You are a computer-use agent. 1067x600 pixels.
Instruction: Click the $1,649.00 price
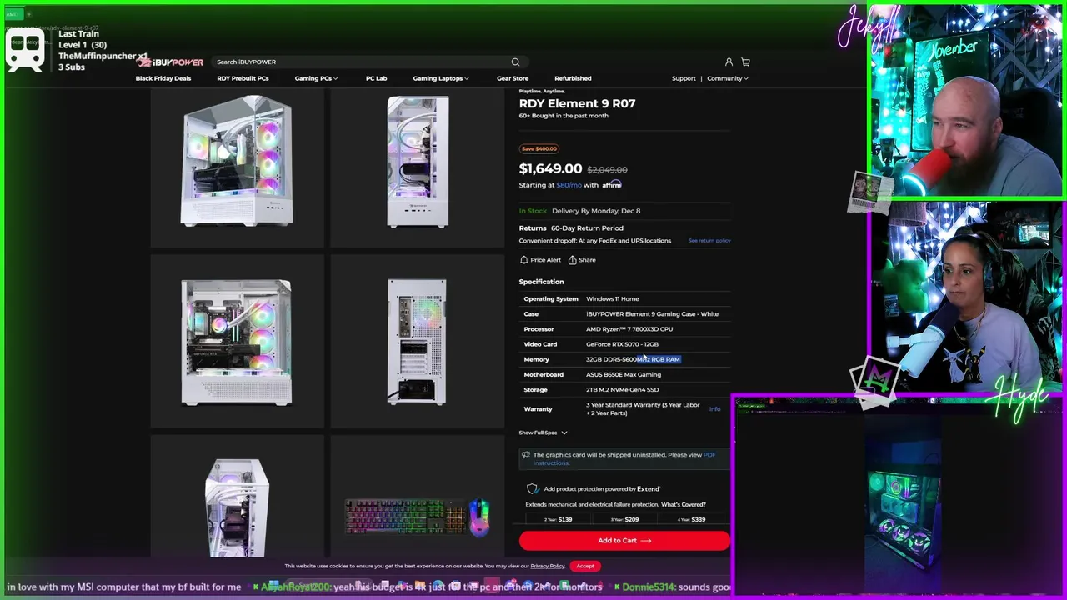pos(550,168)
